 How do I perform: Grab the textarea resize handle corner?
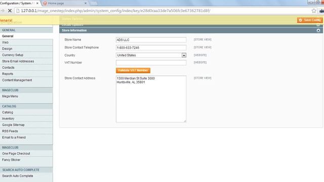[185, 121]
